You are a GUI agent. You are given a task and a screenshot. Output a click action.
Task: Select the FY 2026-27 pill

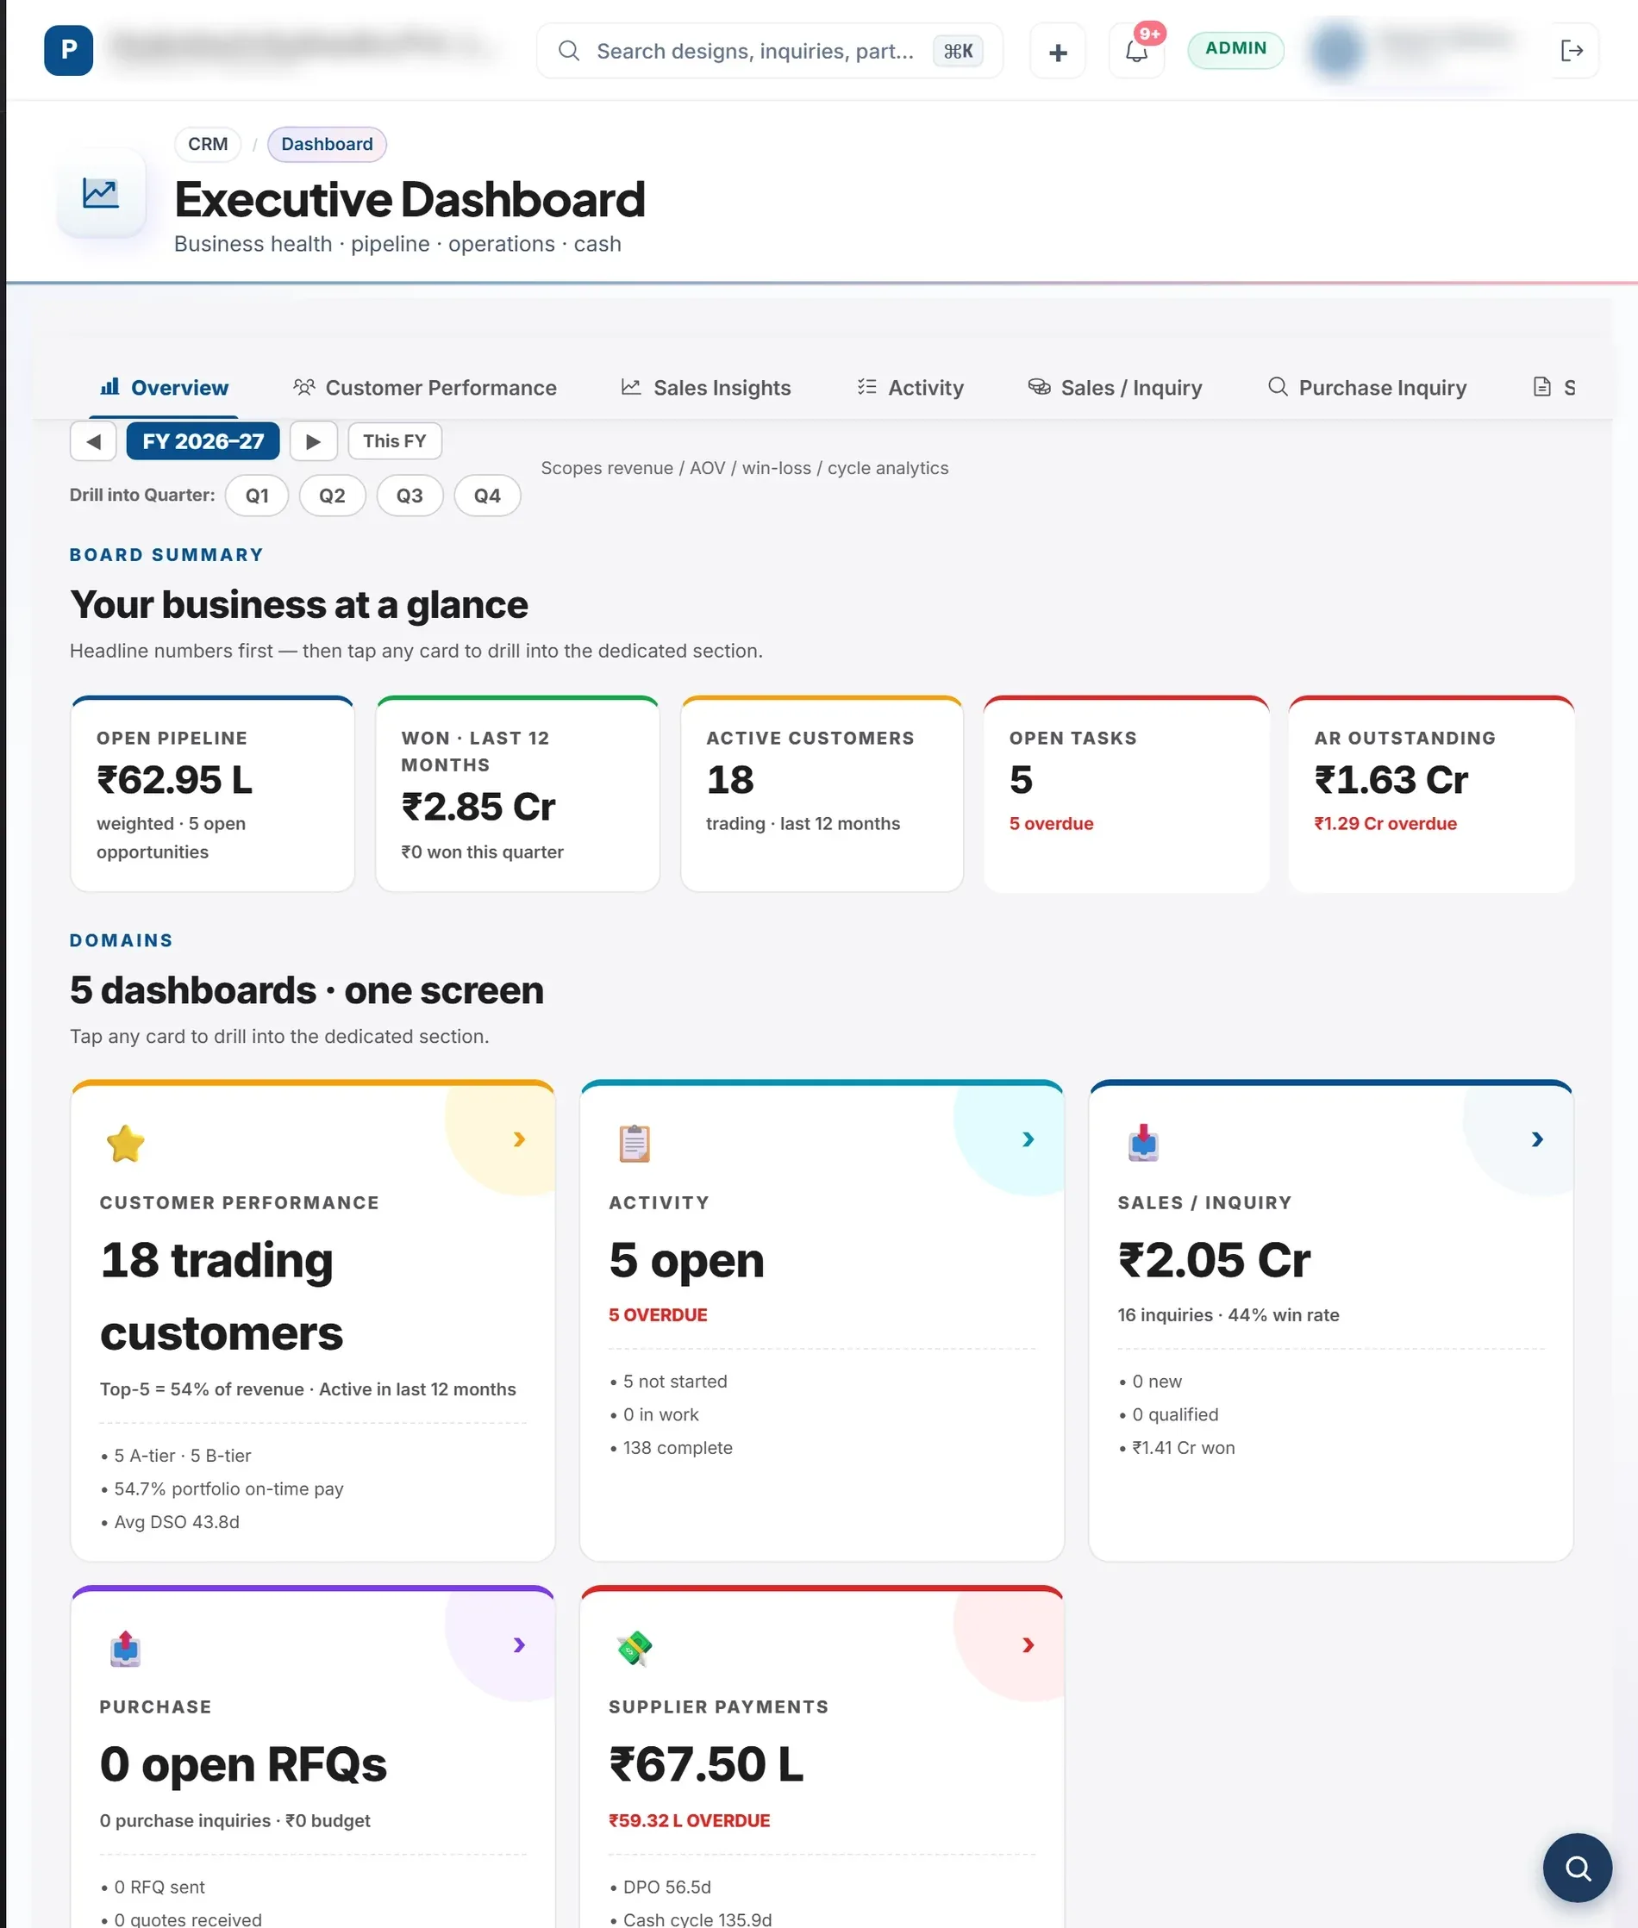coord(203,441)
